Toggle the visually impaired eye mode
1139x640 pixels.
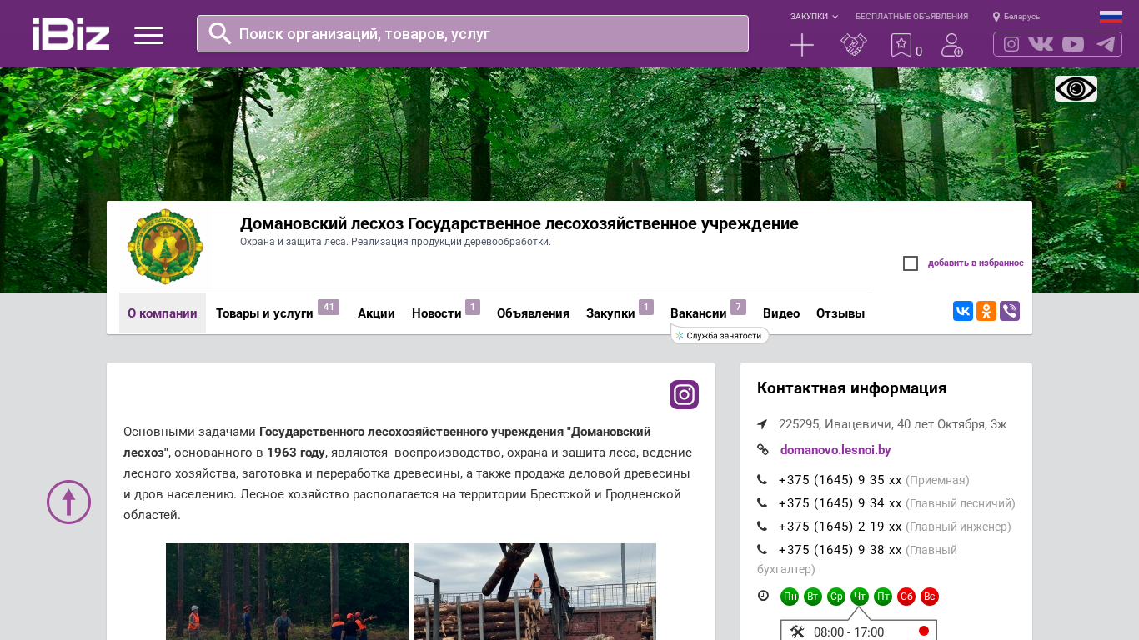point(1076,89)
